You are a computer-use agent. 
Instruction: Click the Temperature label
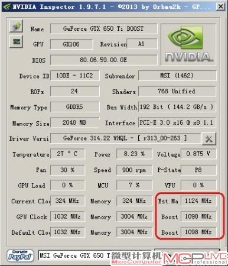tap(31, 154)
